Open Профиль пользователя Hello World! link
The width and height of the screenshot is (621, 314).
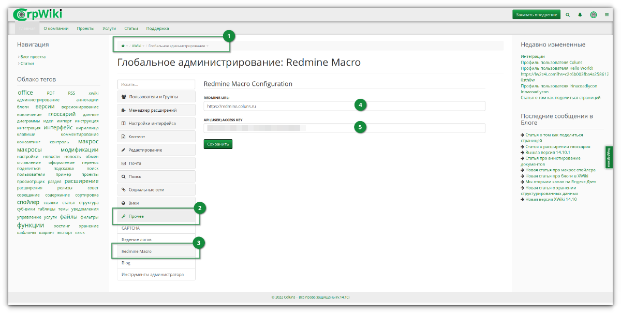click(556, 68)
